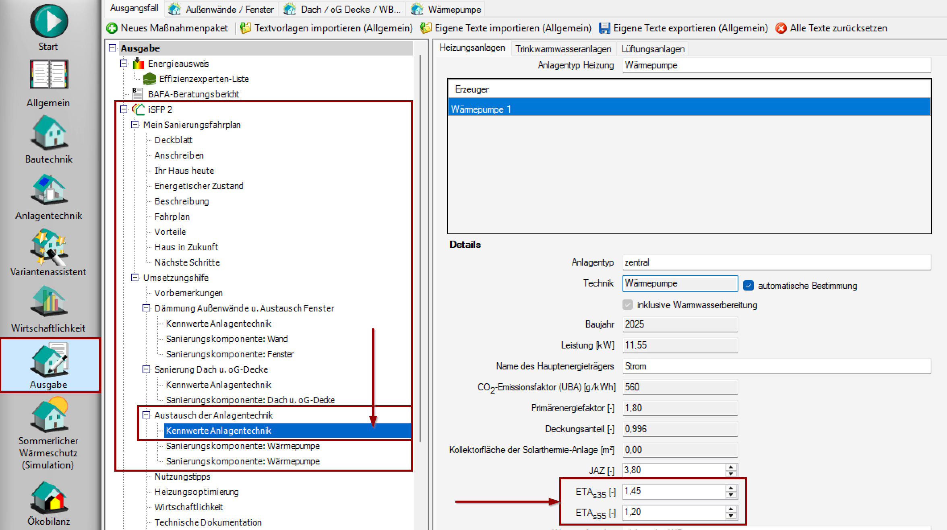This screenshot has width=947, height=530.
Task: Toggle automatische Bestimmung checkbox
Action: tap(748, 285)
